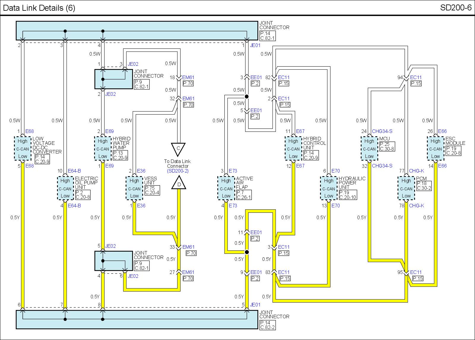Open the SD200-2 data link reference
The image size is (475, 340).
[x=178, y=171]
